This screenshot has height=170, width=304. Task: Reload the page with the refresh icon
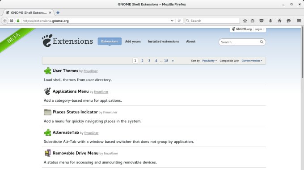point(179,21)
